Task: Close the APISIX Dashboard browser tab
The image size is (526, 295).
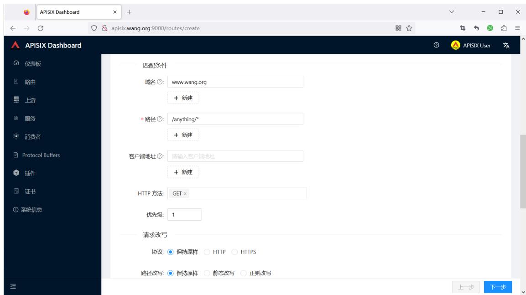Action: (115, 12)
